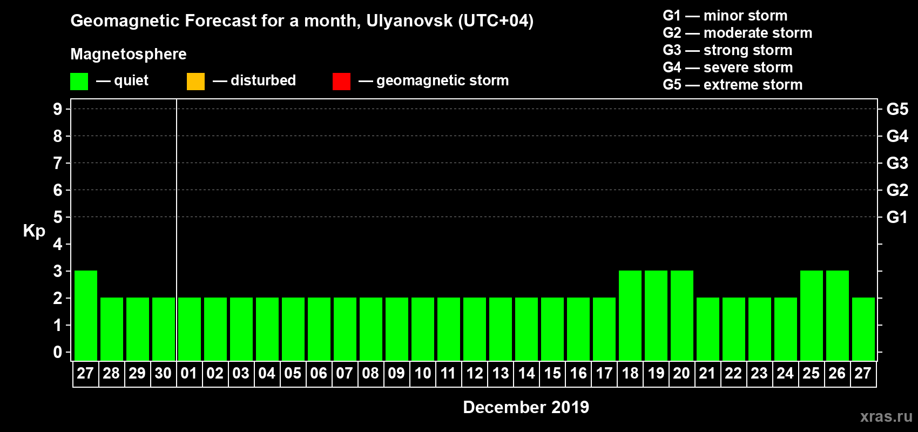Click the green bar for December 05
The width and height of the screenshot is (918, 432).
click(293, 329)
